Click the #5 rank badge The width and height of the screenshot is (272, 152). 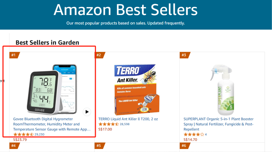tap(99, 146)
